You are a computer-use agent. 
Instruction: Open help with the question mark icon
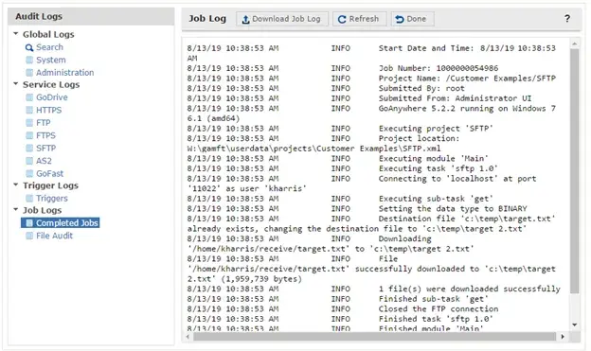point(567,19)
